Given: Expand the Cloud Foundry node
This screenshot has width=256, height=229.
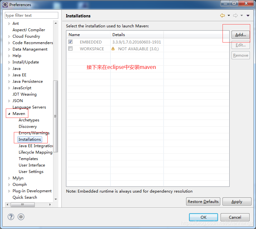Looking at the screenshot, I should tap(9, 37).
